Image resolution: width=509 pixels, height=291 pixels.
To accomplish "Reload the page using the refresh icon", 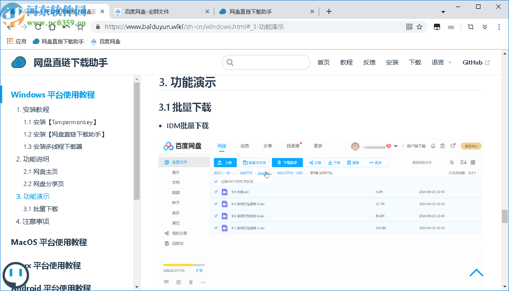I will point(38,27).
